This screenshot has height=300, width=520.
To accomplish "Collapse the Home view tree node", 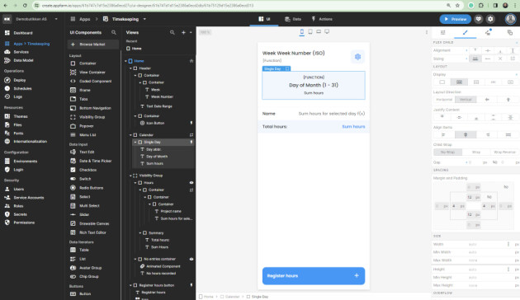I will [x=125, y=61].
